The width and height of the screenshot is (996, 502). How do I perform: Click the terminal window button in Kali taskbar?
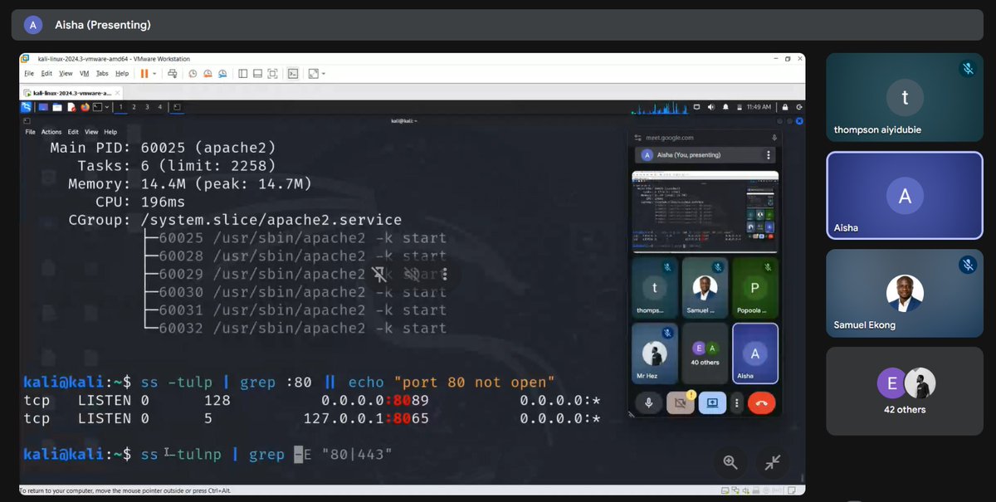pos(177,107)
